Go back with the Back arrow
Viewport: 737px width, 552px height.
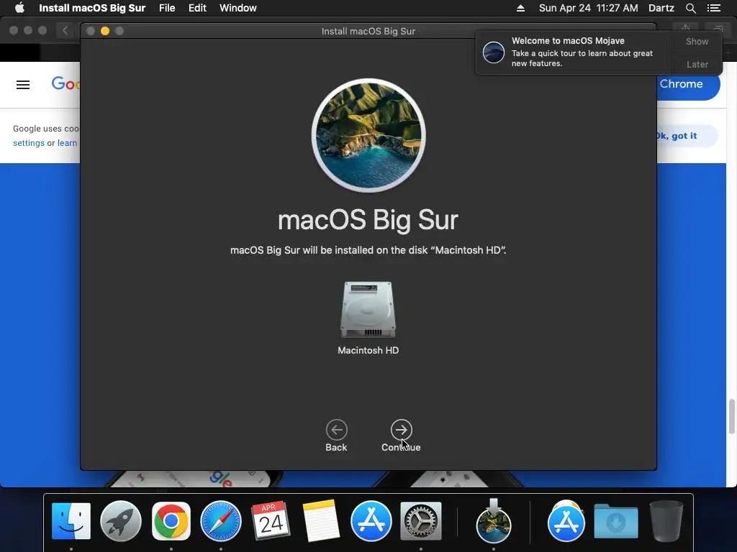pyautogui.click(x=337, y=430)
